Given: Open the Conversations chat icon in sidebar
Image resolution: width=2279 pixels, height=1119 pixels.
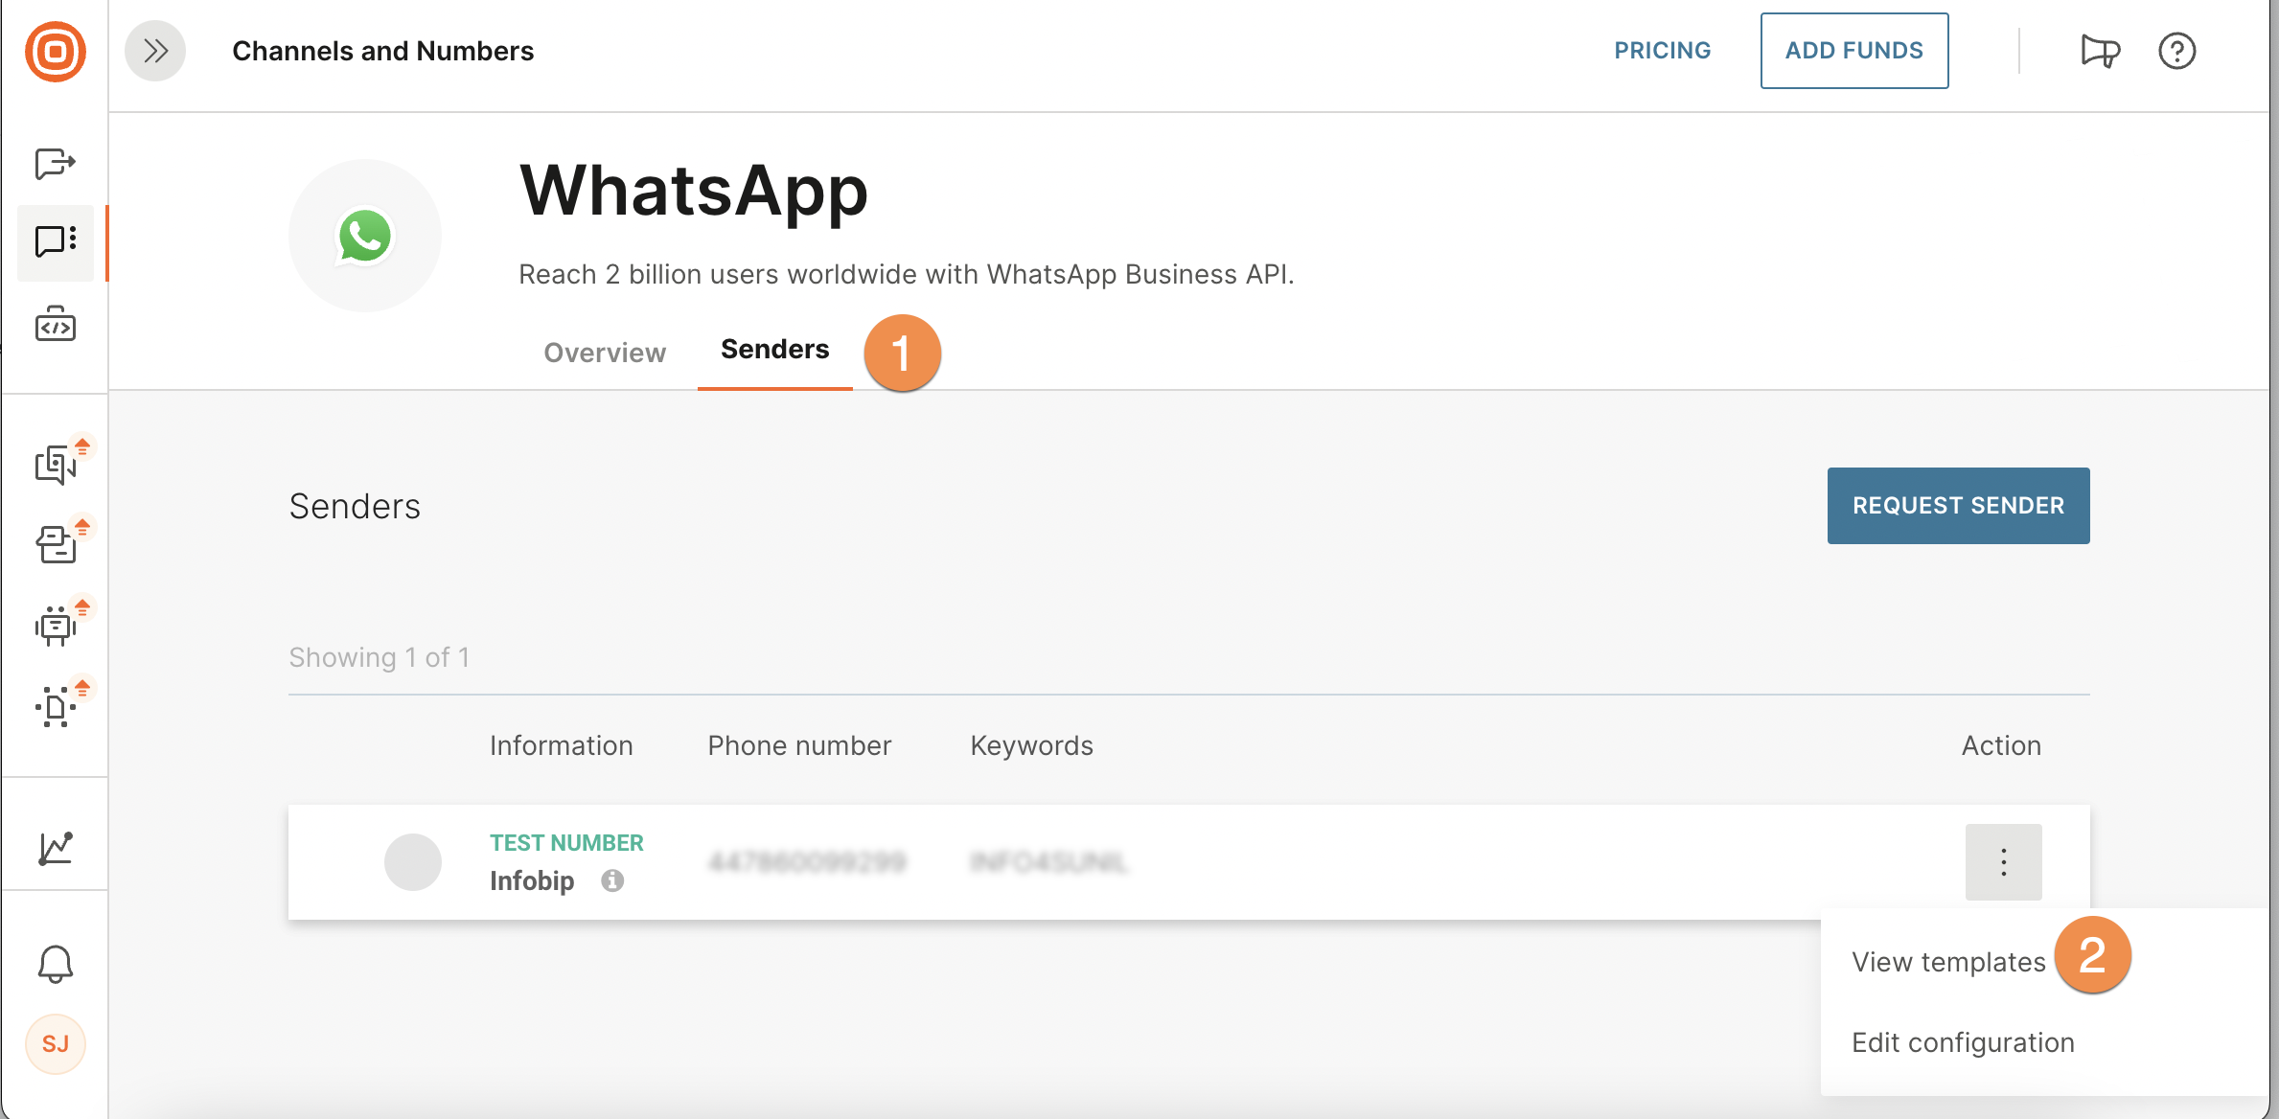Looking at the screenshot, I should [56, 465].
